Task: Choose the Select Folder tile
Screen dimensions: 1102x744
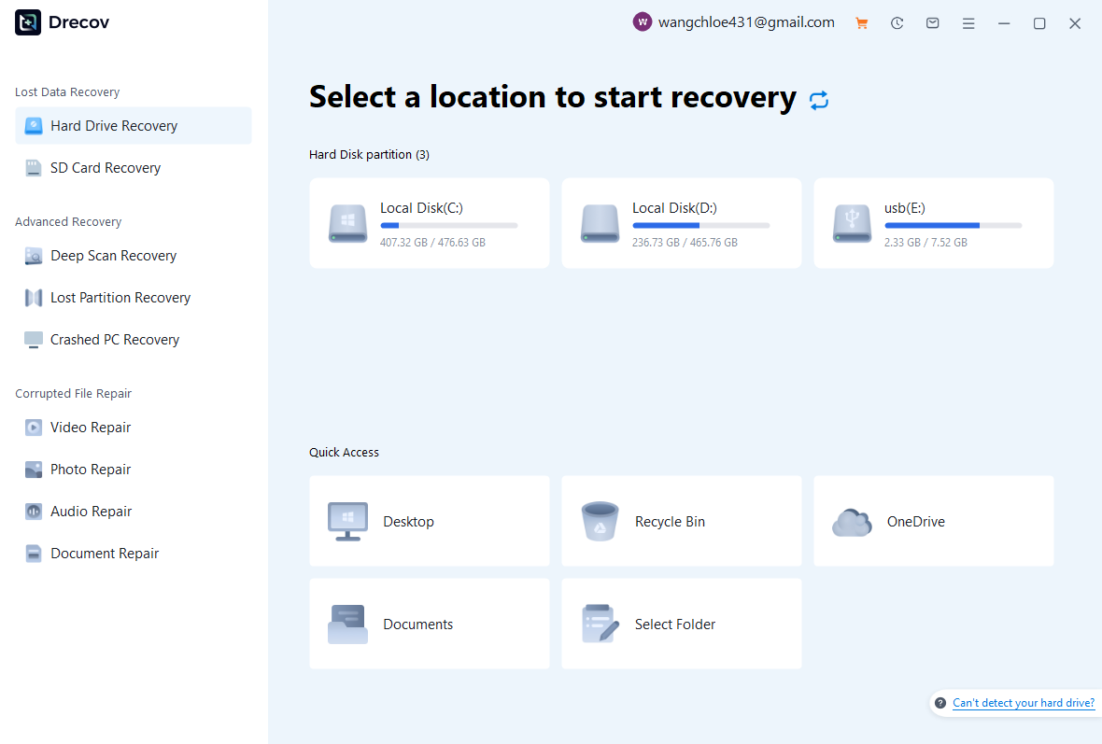Action: click(681, 624)
